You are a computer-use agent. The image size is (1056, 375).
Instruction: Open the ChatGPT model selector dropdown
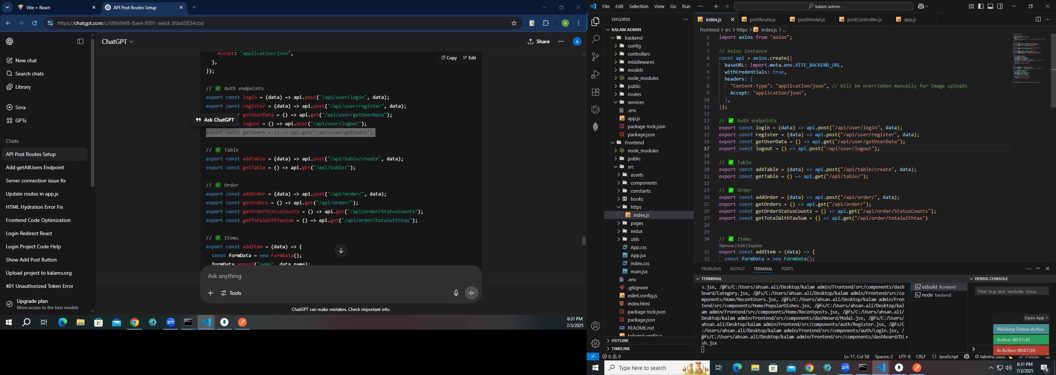click(117, 41)
